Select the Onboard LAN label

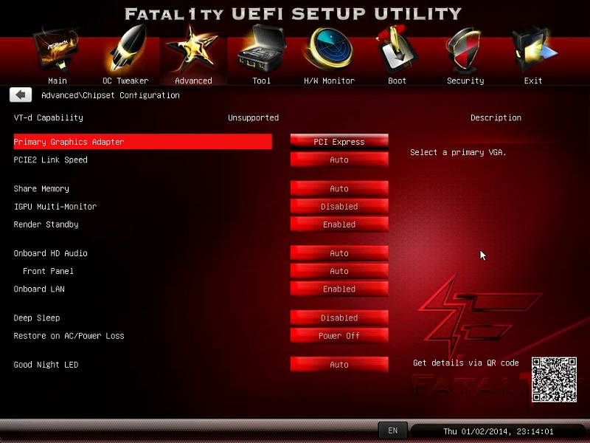tap(39, 289)
